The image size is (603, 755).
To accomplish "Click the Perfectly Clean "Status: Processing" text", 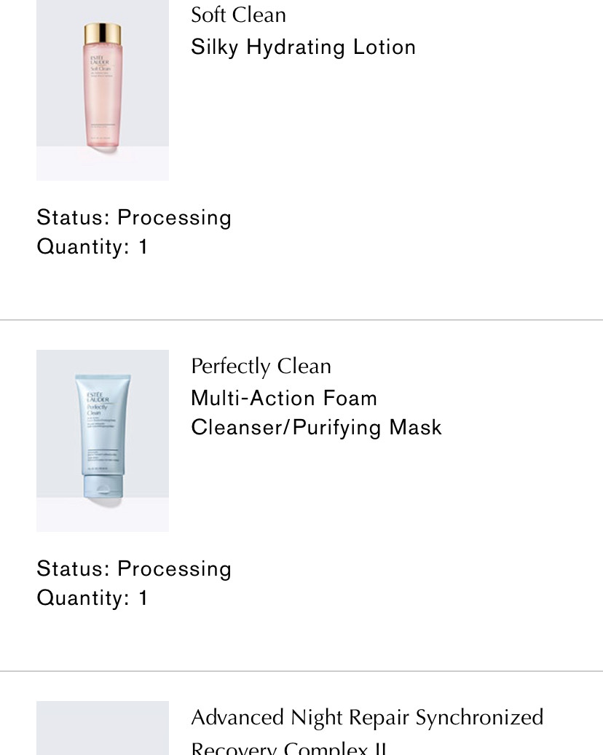I will [x=134, y=569].
